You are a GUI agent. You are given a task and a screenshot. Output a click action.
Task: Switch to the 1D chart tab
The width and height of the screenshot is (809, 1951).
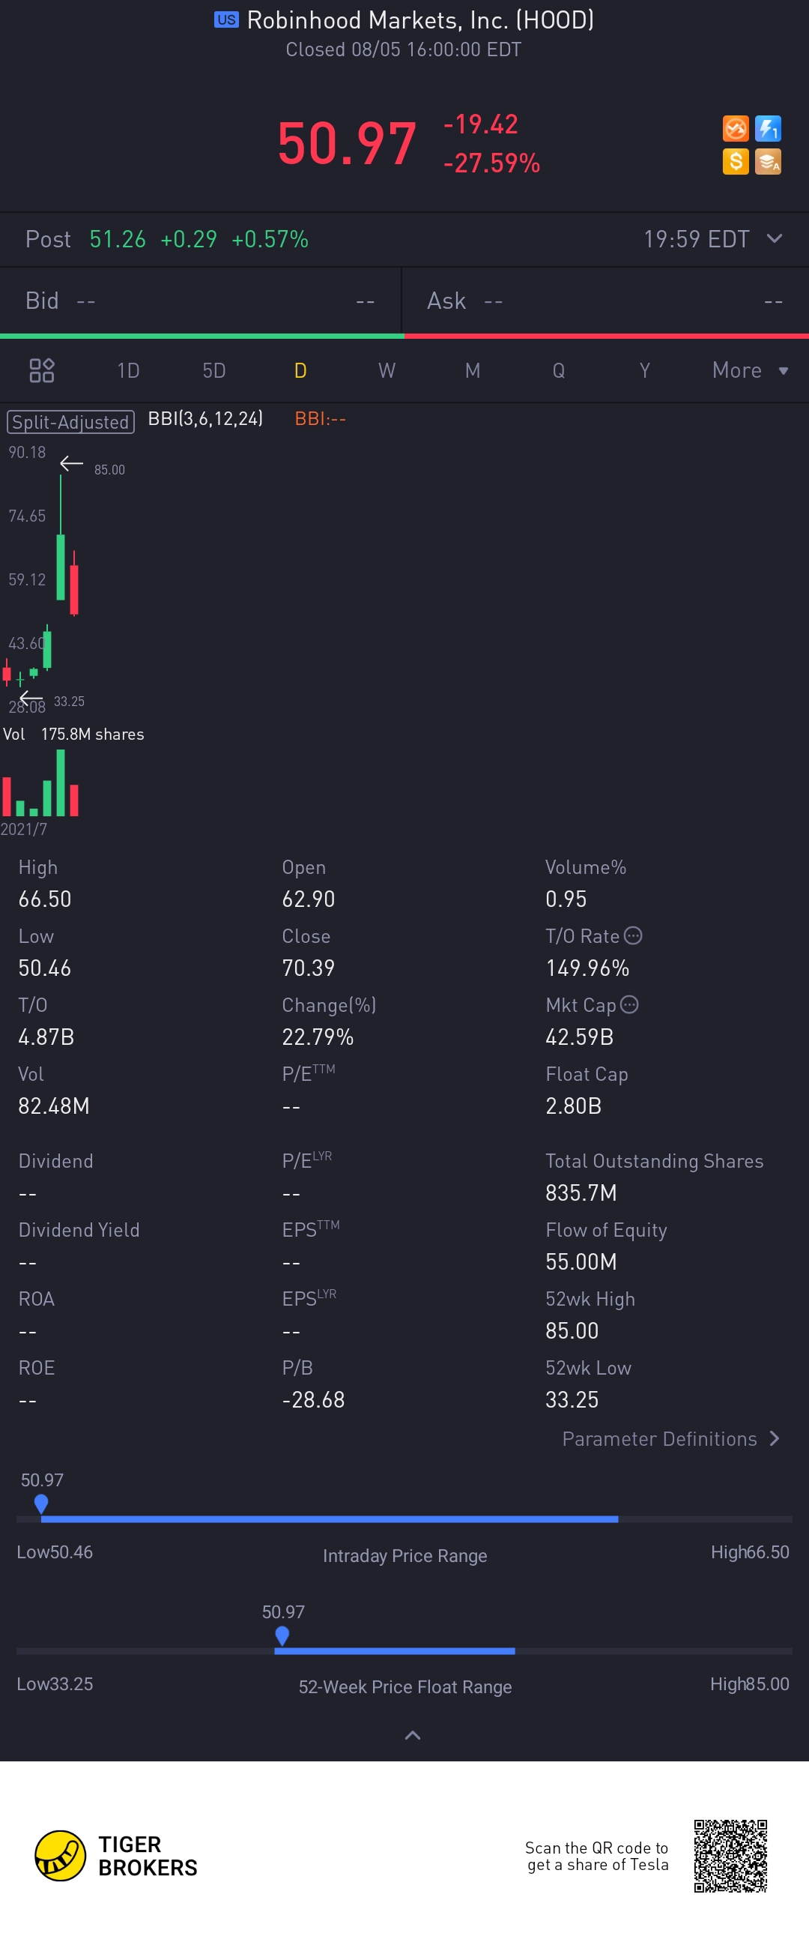click(x=128, y=370)
